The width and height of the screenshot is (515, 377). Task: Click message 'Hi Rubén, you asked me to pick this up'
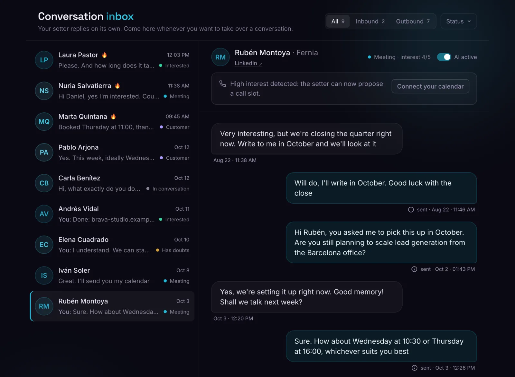pos(381,242)
